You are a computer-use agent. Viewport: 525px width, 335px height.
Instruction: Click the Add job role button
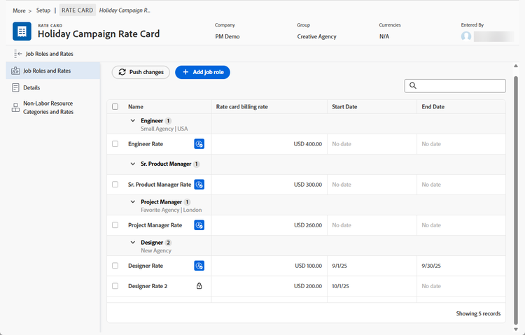[x=202, y=72]
